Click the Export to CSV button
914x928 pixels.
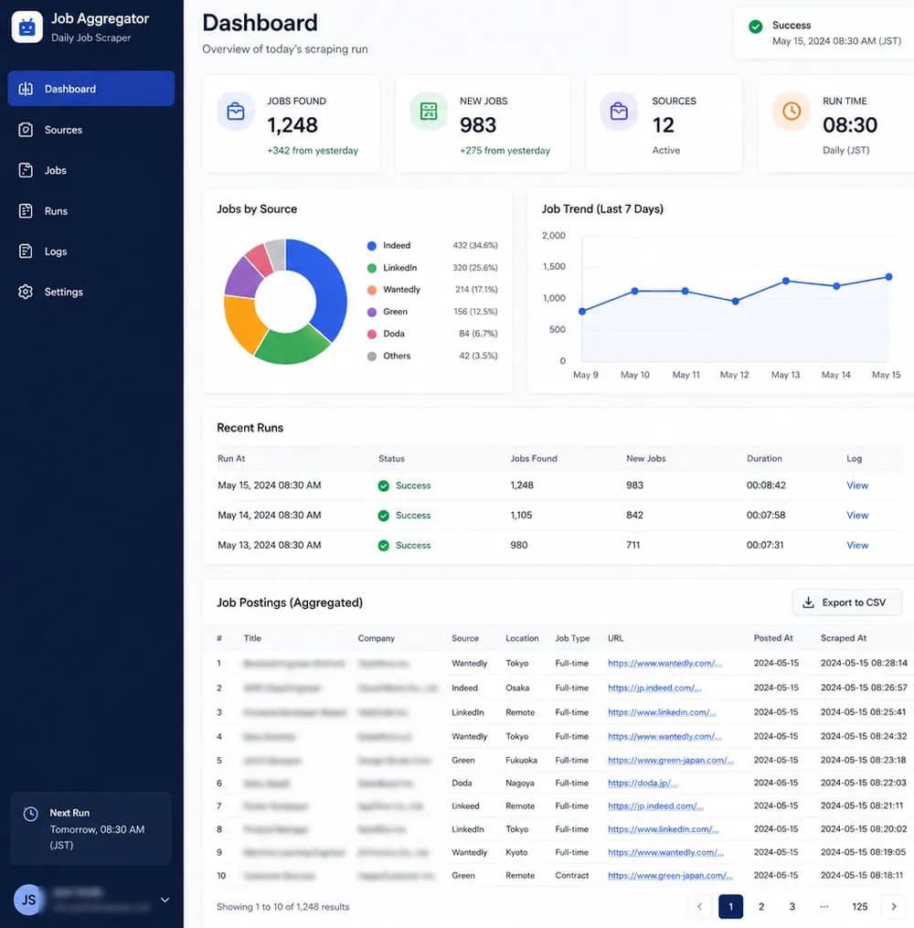click(x=846, y=603)
